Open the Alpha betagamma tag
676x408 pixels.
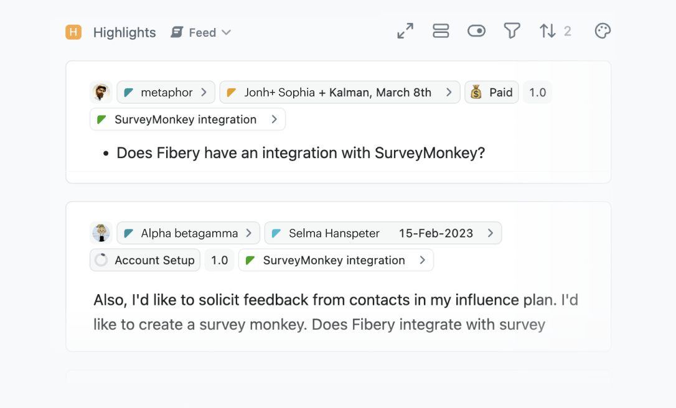188,233
